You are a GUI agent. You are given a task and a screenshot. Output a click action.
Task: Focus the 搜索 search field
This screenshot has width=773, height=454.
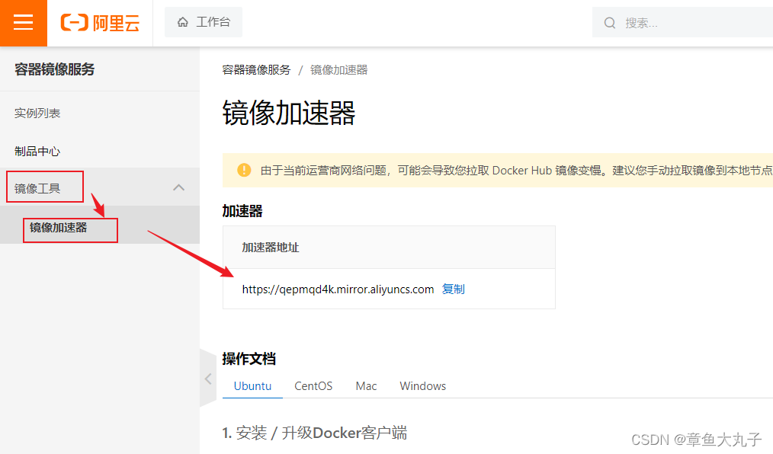pyautogui.click(x=683, y=23)
